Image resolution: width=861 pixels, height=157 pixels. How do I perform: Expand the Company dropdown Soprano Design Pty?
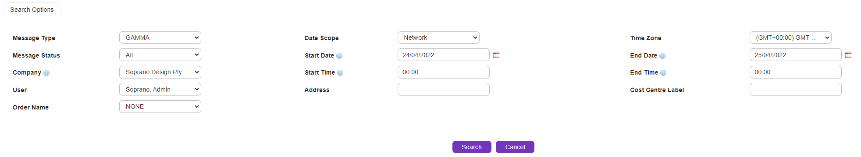(x=160, y=72)
